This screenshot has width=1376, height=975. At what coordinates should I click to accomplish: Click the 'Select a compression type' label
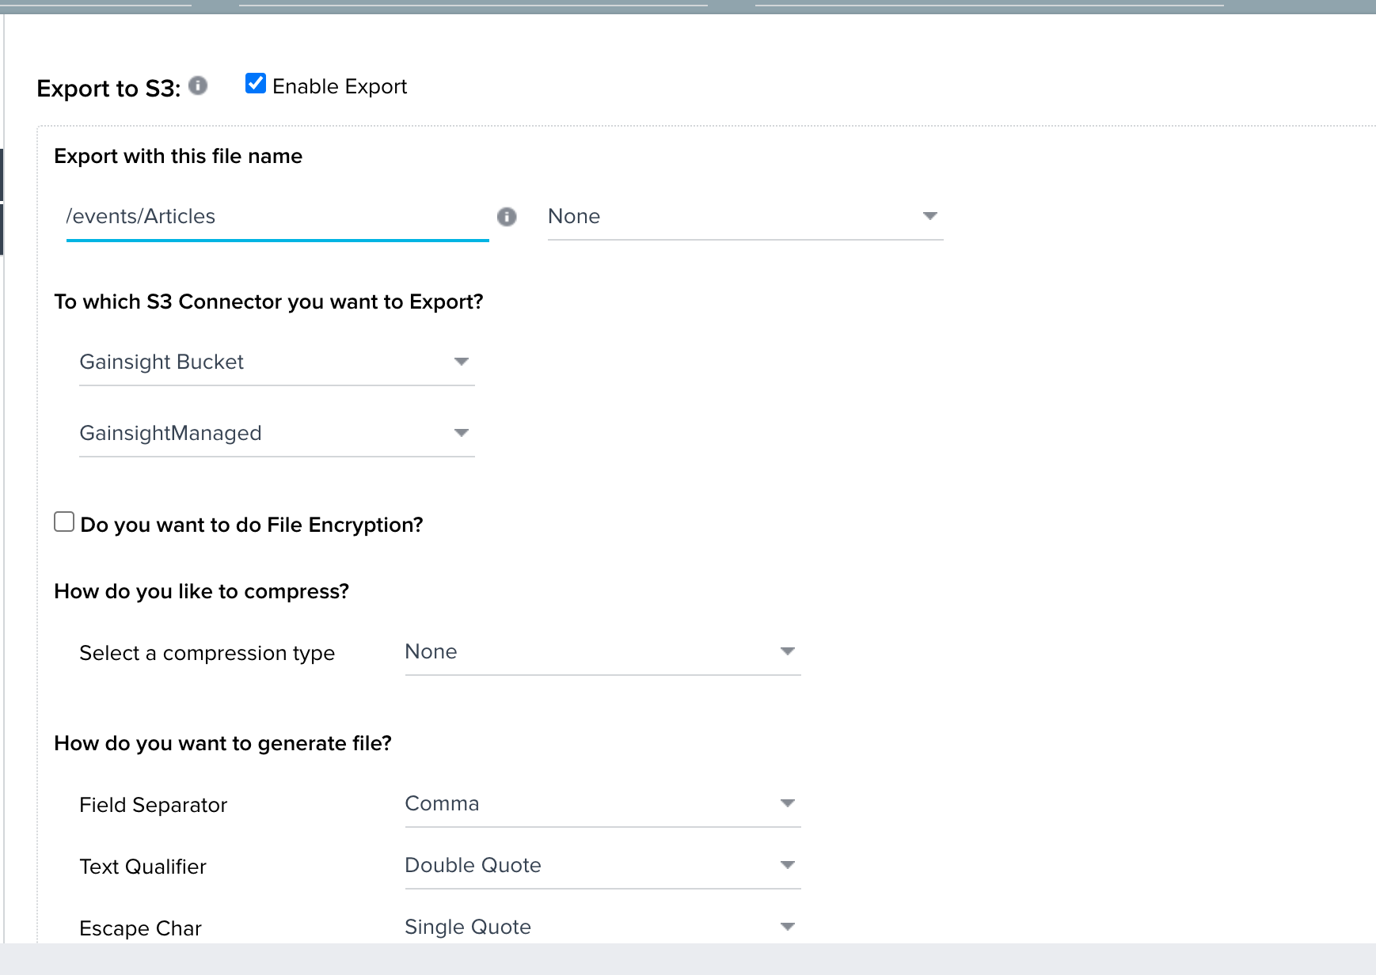click(207, 653)
